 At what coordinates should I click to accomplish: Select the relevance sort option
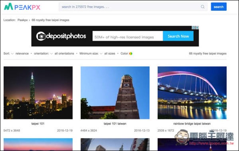(22, 53)
